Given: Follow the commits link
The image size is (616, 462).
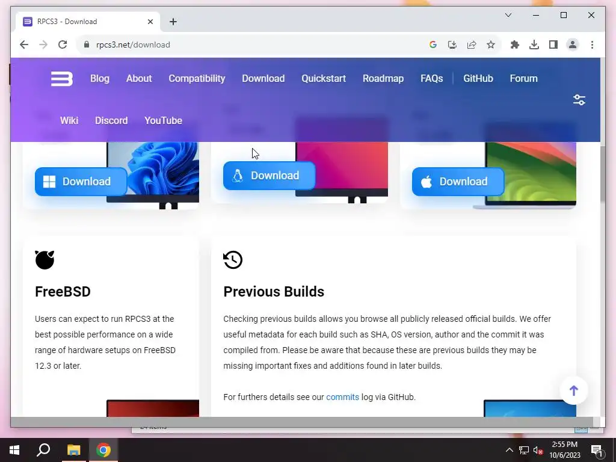Looking at the screenshot, I should click(342, 397).
